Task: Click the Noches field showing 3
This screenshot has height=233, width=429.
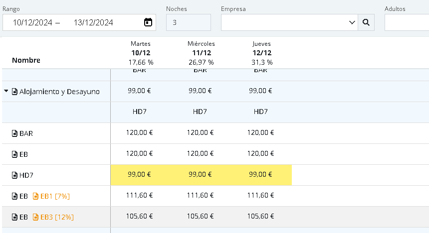Action: tap(188, 22)
